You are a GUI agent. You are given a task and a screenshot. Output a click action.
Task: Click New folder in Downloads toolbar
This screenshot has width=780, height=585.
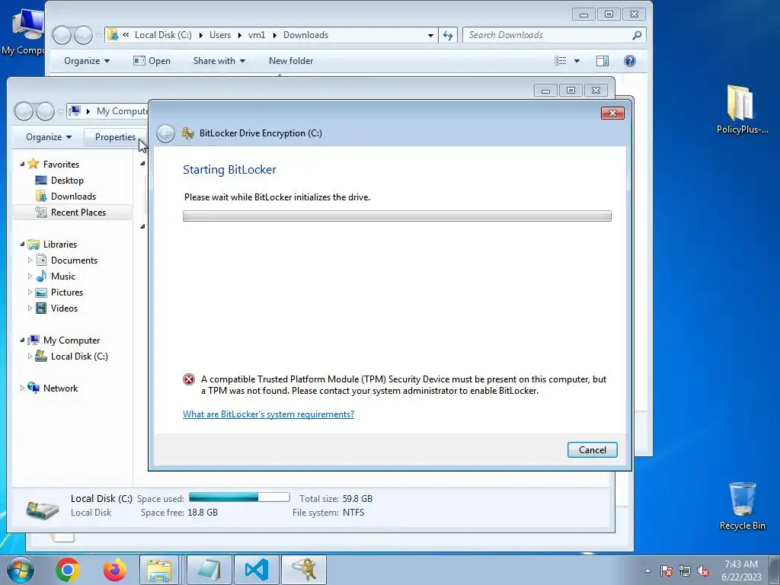tap(291, 61)
